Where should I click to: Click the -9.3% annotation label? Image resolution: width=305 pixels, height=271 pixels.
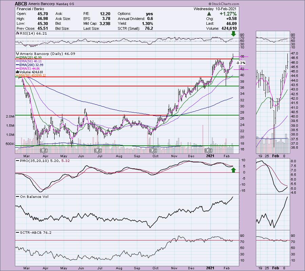pos(241,63)
